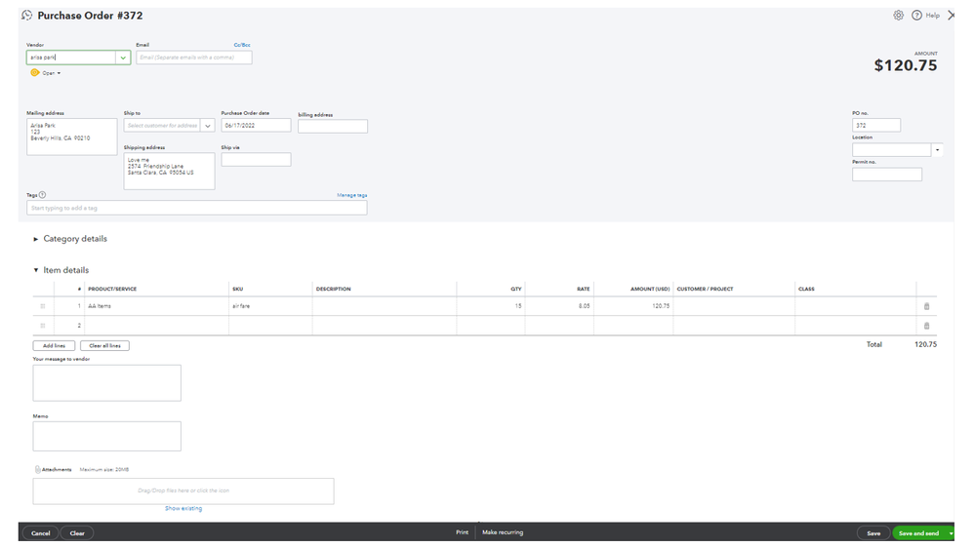The height and width of the screenshot is (548, 975).
Task: Click the Cc/Bcc link
Action: 242,46
